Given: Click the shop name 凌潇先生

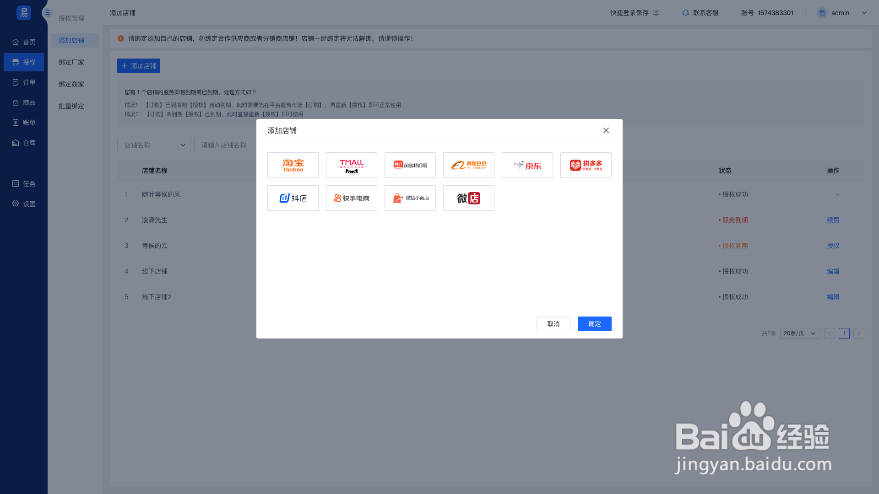Looking at the screenshot, I should pos(155,220).
